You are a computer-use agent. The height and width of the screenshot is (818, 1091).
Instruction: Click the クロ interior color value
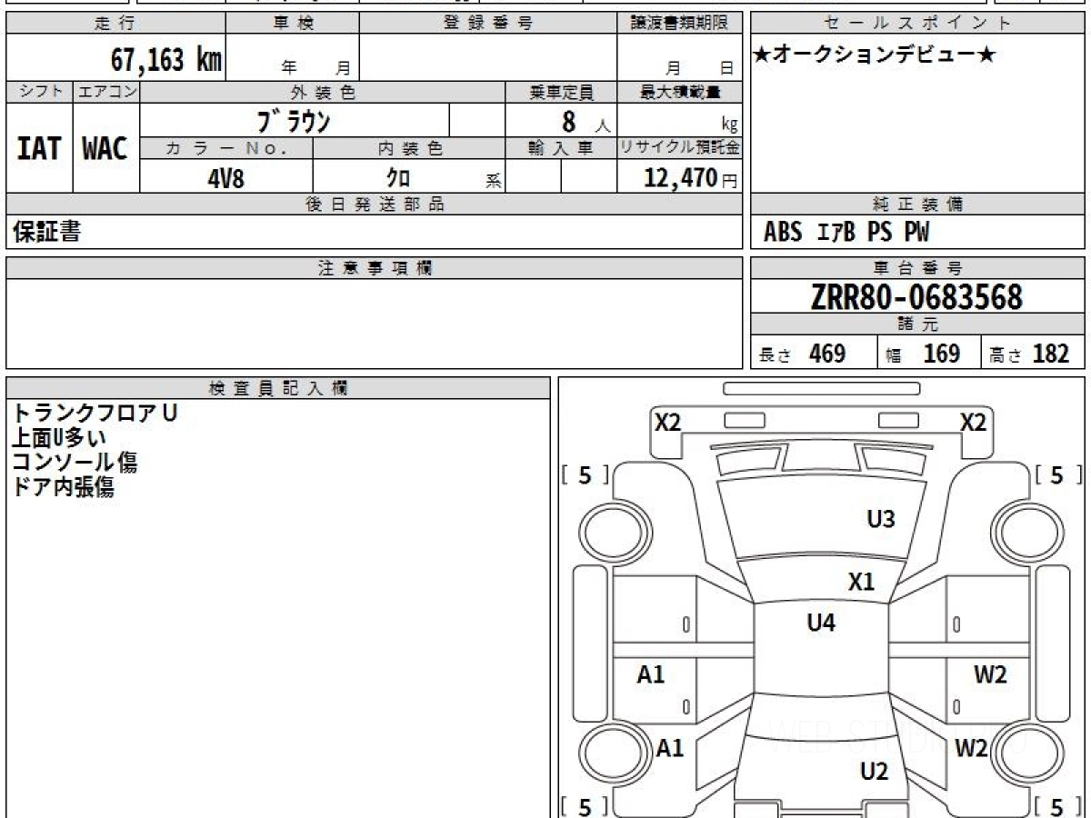398,177
